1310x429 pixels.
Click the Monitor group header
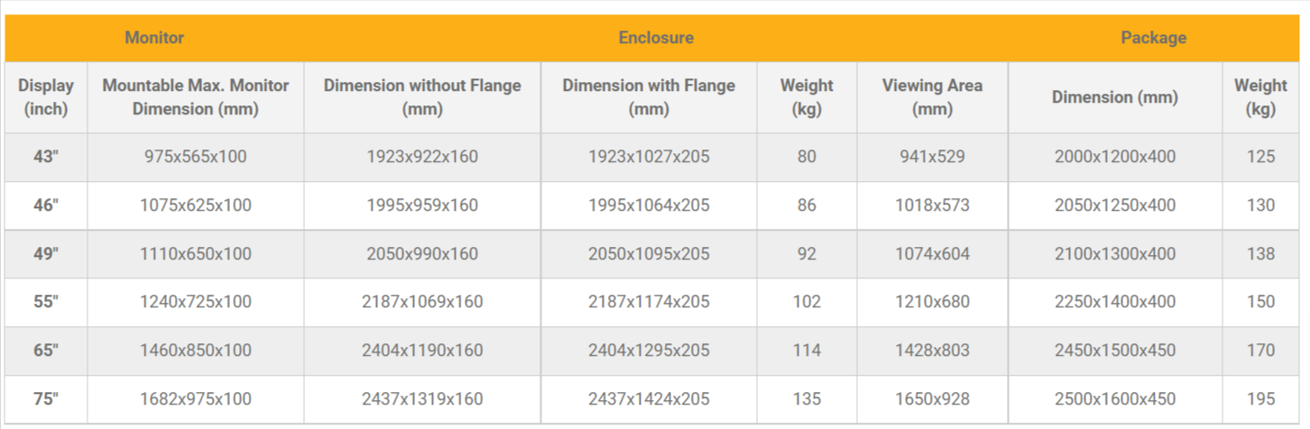(x=154, y=38)
